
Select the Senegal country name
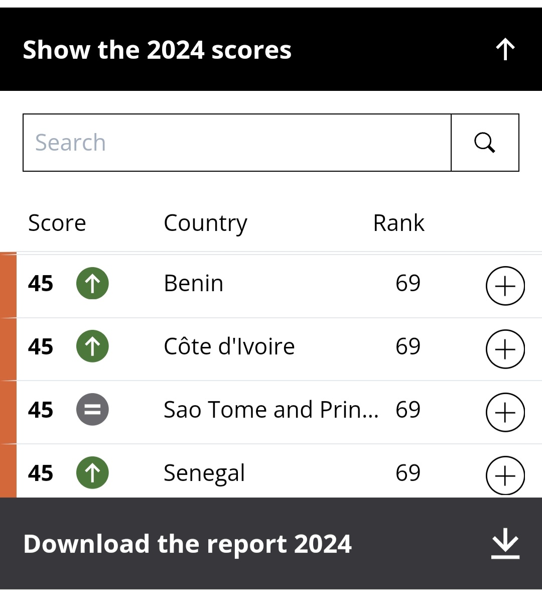pyautogui.click(x=204, y=473)
